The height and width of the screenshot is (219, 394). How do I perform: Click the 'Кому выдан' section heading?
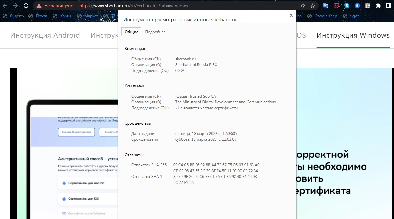[x=136, y=49]
